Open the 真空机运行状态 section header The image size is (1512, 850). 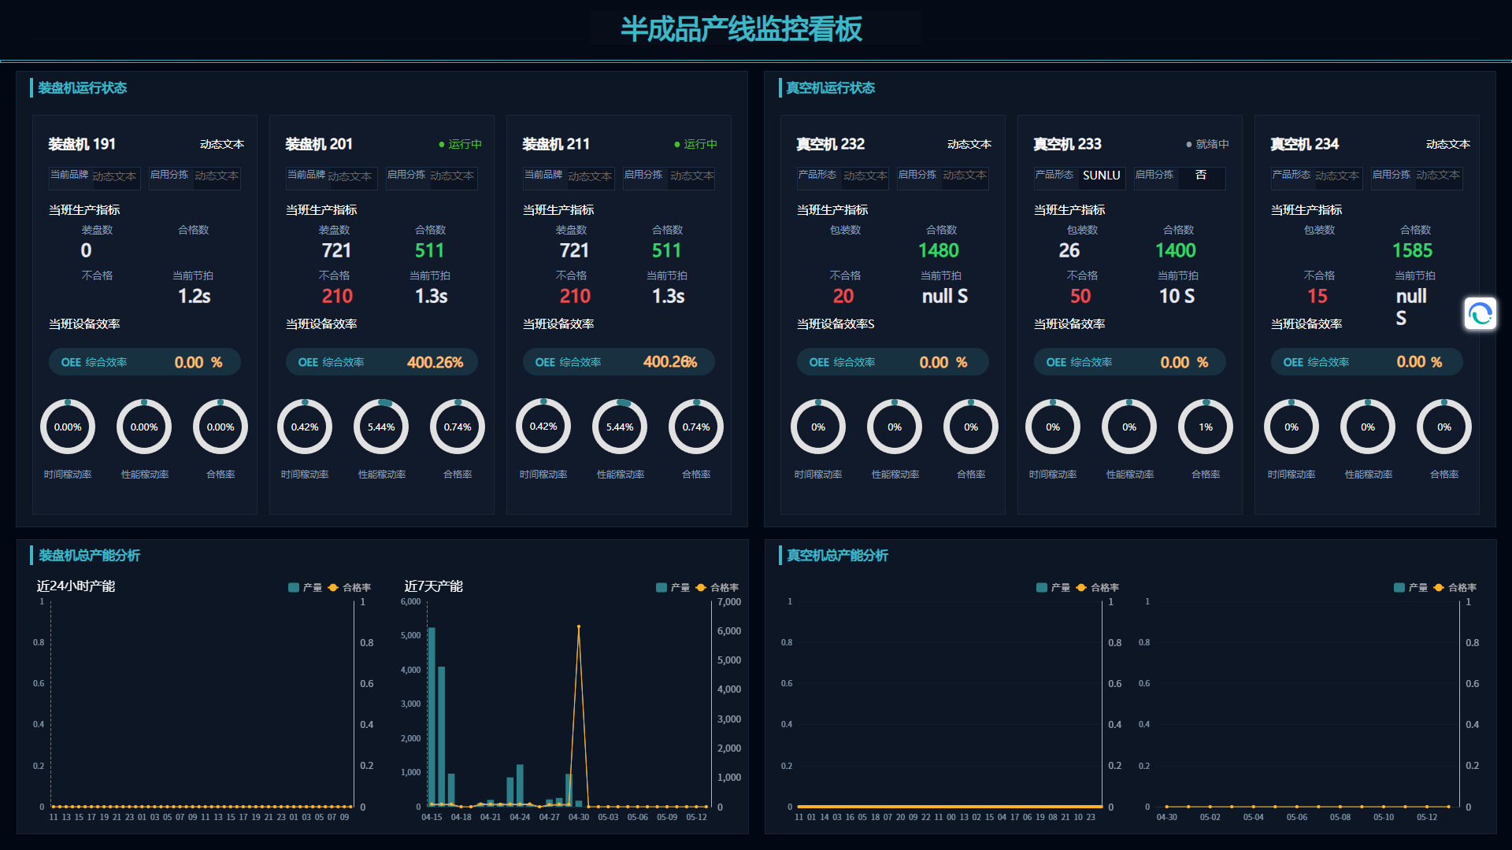[831, 88]
